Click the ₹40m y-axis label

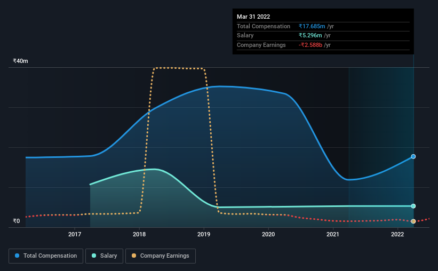[20, 61]
